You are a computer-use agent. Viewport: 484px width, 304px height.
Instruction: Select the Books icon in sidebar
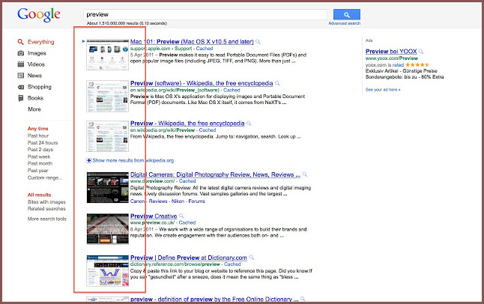coord(20,98)
